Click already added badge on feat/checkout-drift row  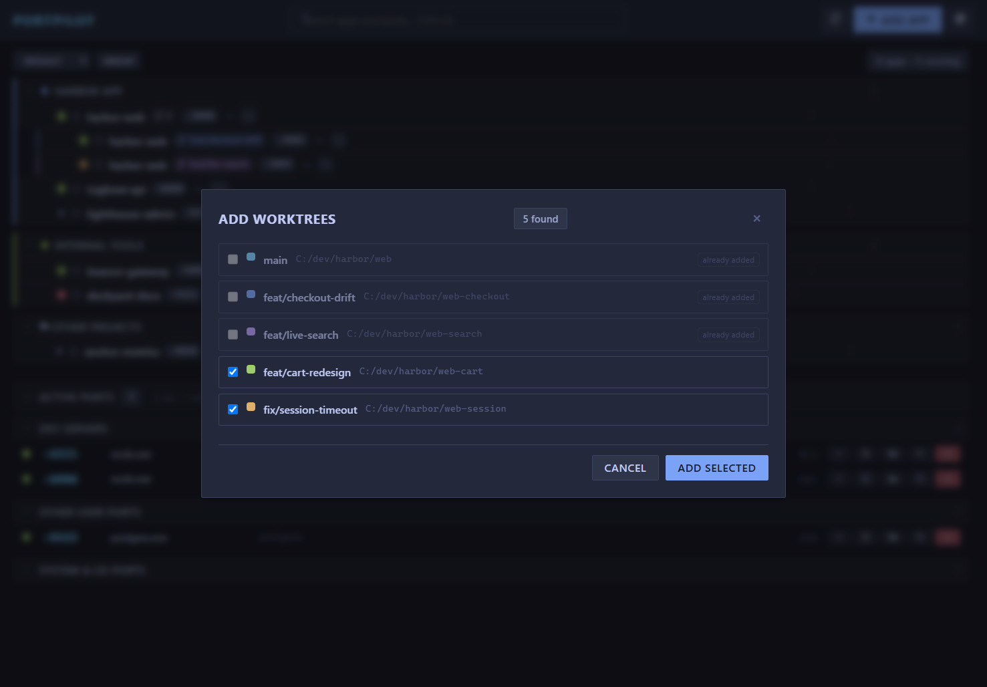click(728, 297)
